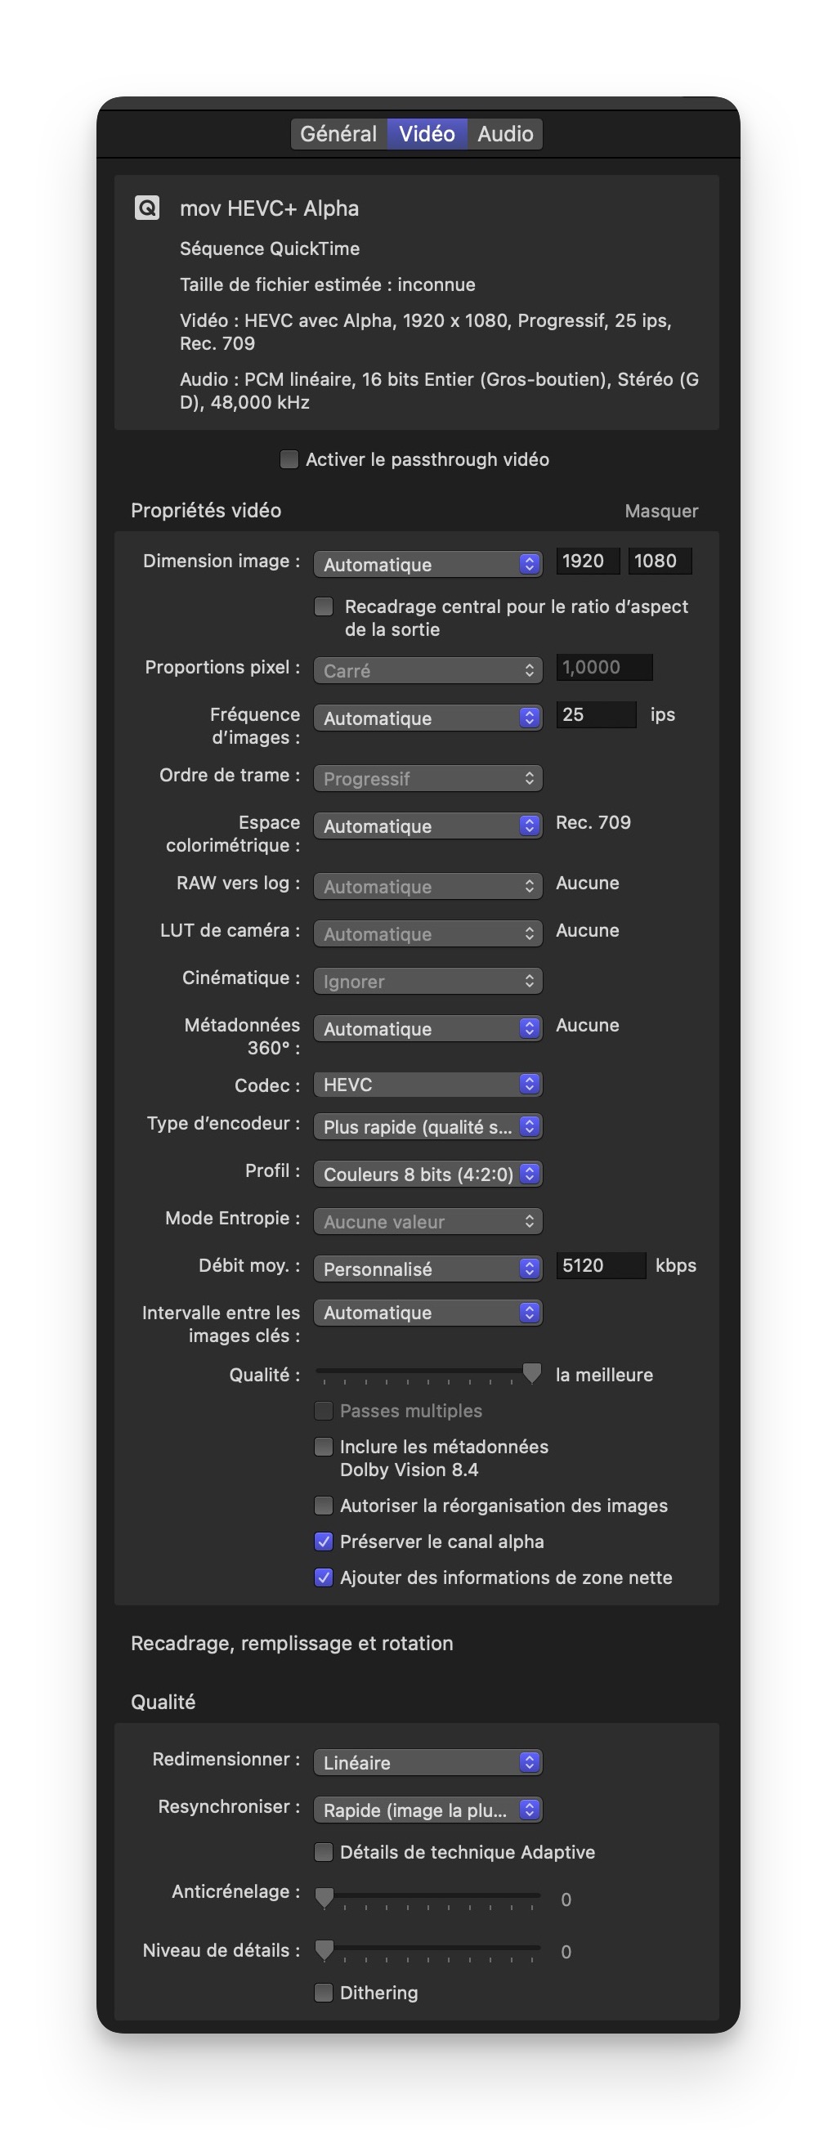Open the Codec HEVC dropdown

click(x=427, y=1084)
